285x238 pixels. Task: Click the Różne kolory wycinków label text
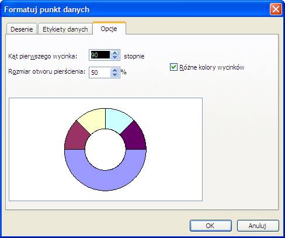[x=212, y=67]
